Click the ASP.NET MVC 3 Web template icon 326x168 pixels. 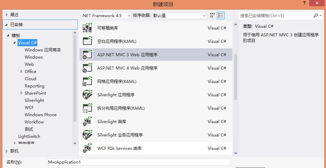coord(87,55)
